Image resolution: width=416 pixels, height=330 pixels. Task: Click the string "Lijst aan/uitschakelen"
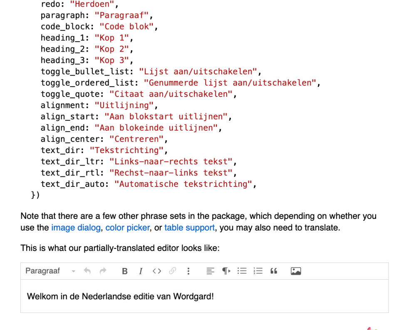[x=198, y=72]
